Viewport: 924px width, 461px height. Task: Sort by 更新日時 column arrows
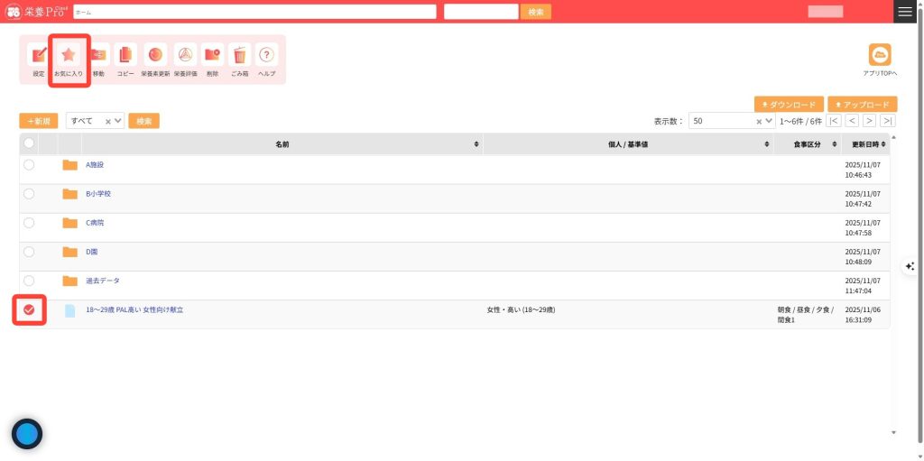click(x=884, y=144)
